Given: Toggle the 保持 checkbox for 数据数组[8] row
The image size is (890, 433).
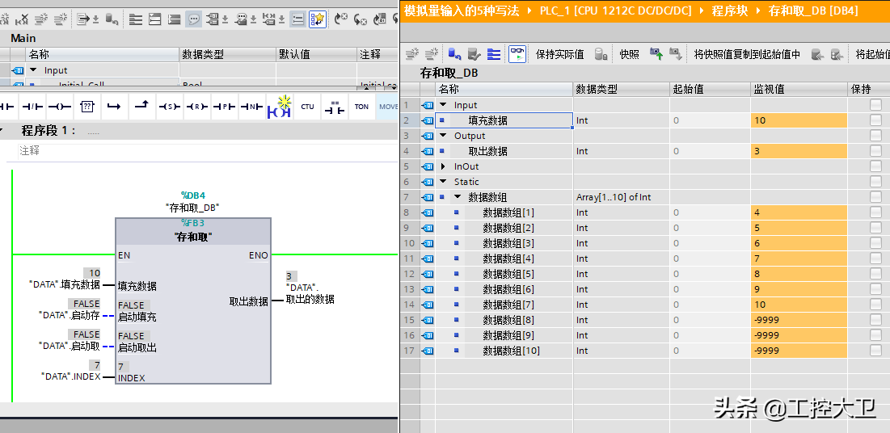Looking at the screenshot, I should pos(875,320).
